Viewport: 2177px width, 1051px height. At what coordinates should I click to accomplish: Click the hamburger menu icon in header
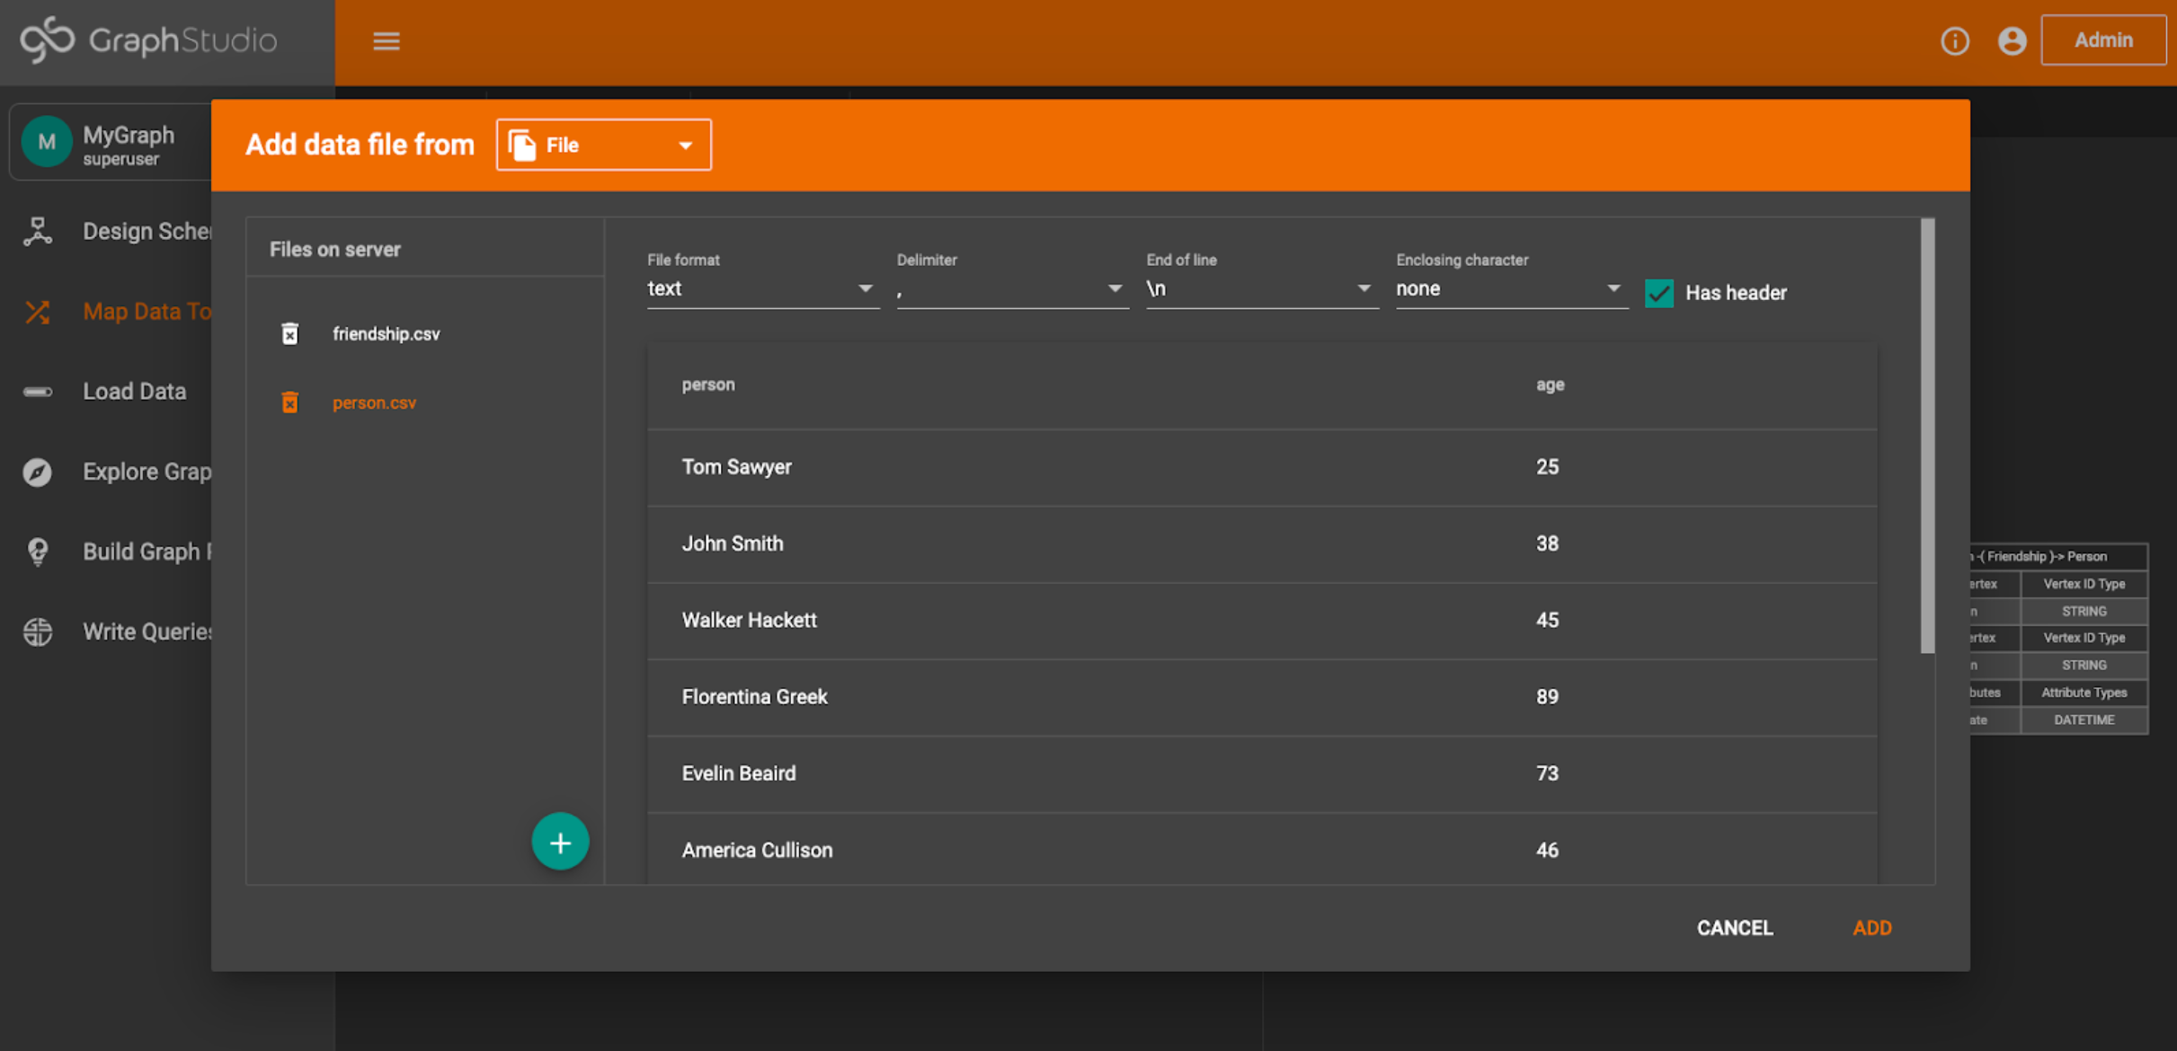[x=387, y=41]
